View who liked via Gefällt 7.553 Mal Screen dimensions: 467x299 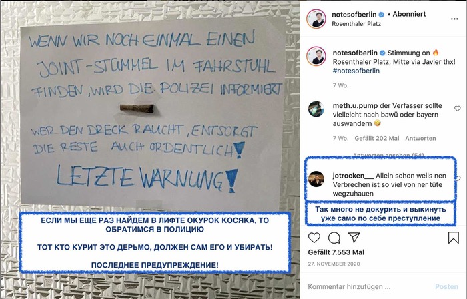pyautogui.click(x=336, y=252)
